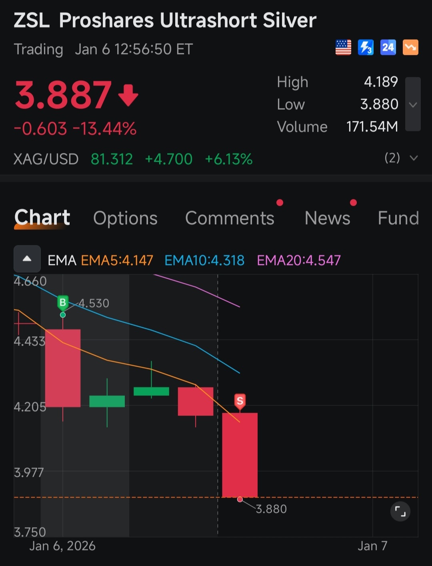Tap the red S sell marker
The image size is (432, 566).
[240, 401]
